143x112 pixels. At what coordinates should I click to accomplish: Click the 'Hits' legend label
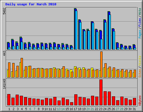[x=140, y=11]
